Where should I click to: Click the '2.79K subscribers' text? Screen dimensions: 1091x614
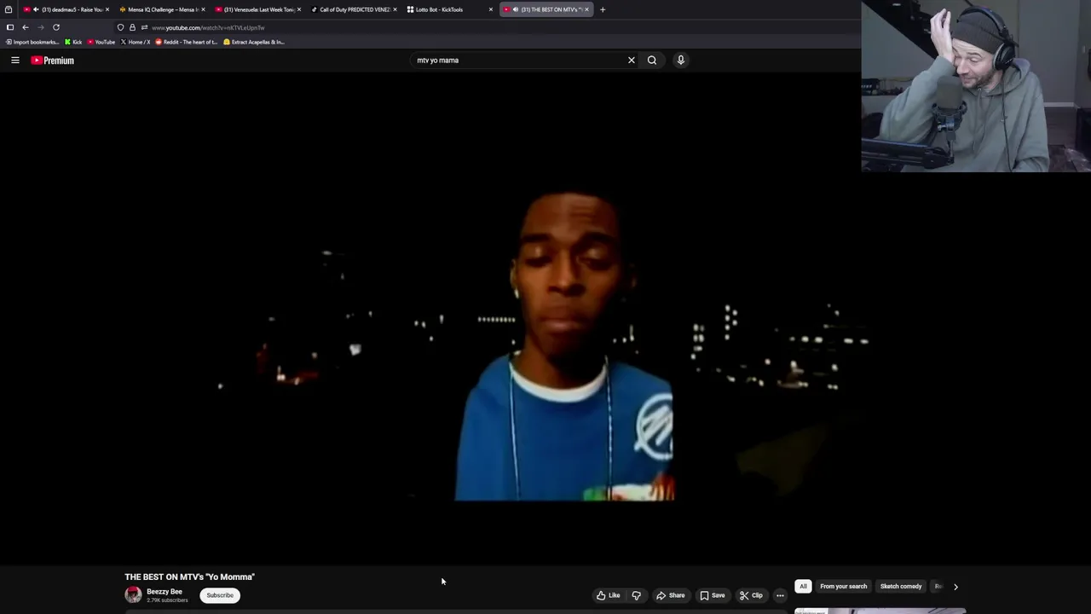pyautogui.click(x=167, y=600)
